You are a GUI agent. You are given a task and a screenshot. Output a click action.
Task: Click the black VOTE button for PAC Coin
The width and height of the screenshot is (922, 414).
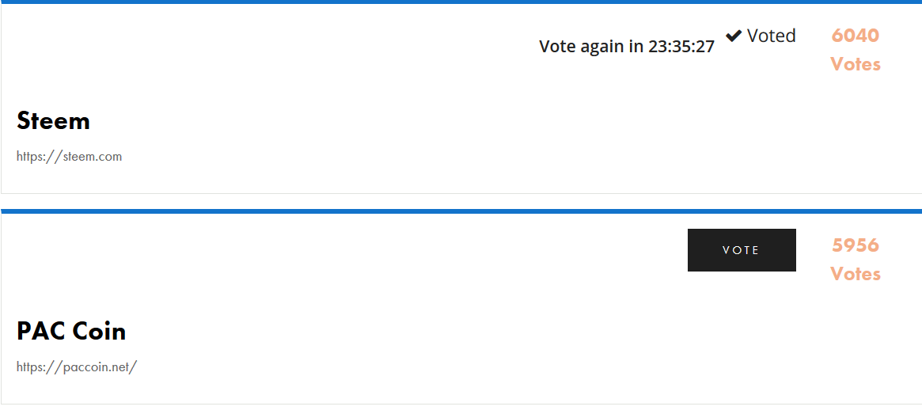[x=742, y=250]
